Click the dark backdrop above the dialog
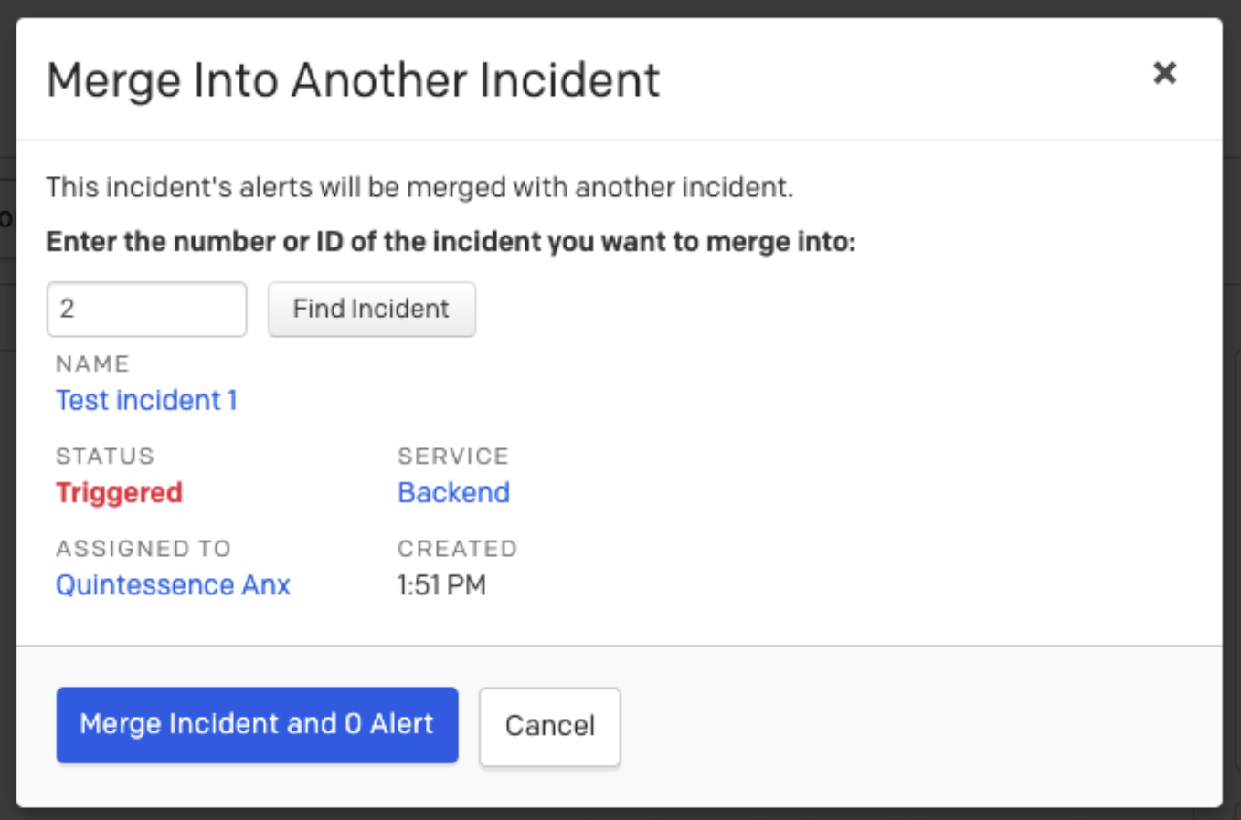The image size is (1241, 820). click(621, 7)
